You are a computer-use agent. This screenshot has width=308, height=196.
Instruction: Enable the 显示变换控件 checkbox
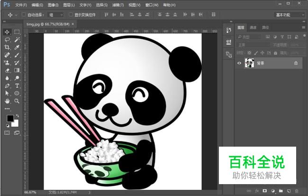pos(71,15)
